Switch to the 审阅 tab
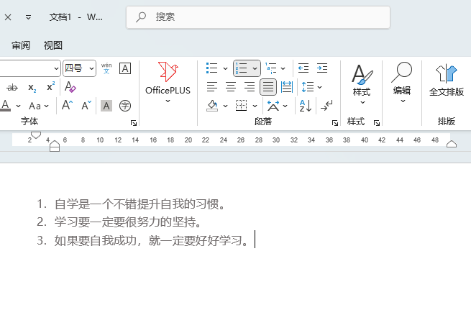Screen dimensions: 471x328 (21, 45)
